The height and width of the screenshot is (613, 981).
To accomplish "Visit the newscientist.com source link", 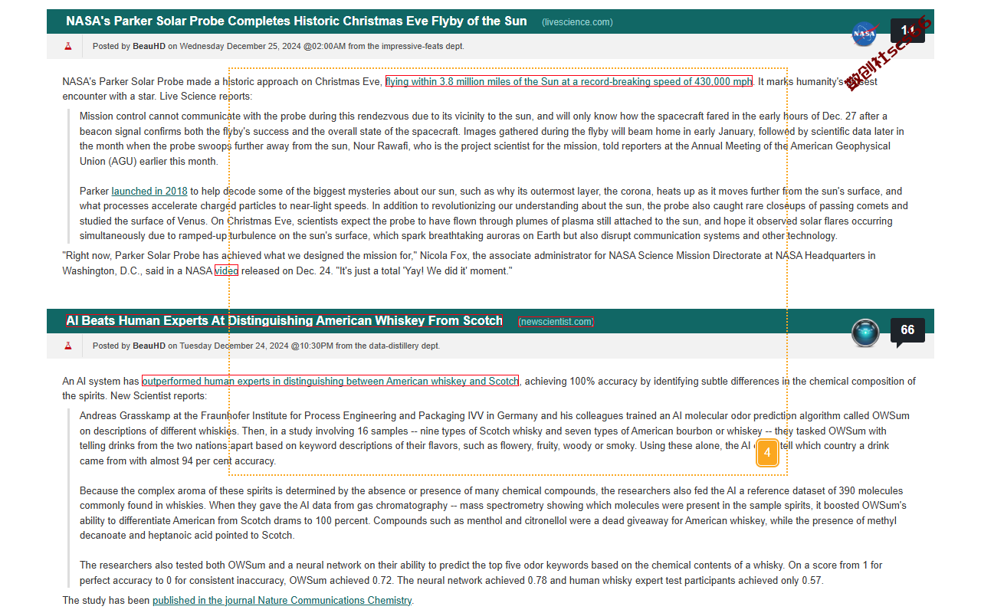I will pos(556,322).
